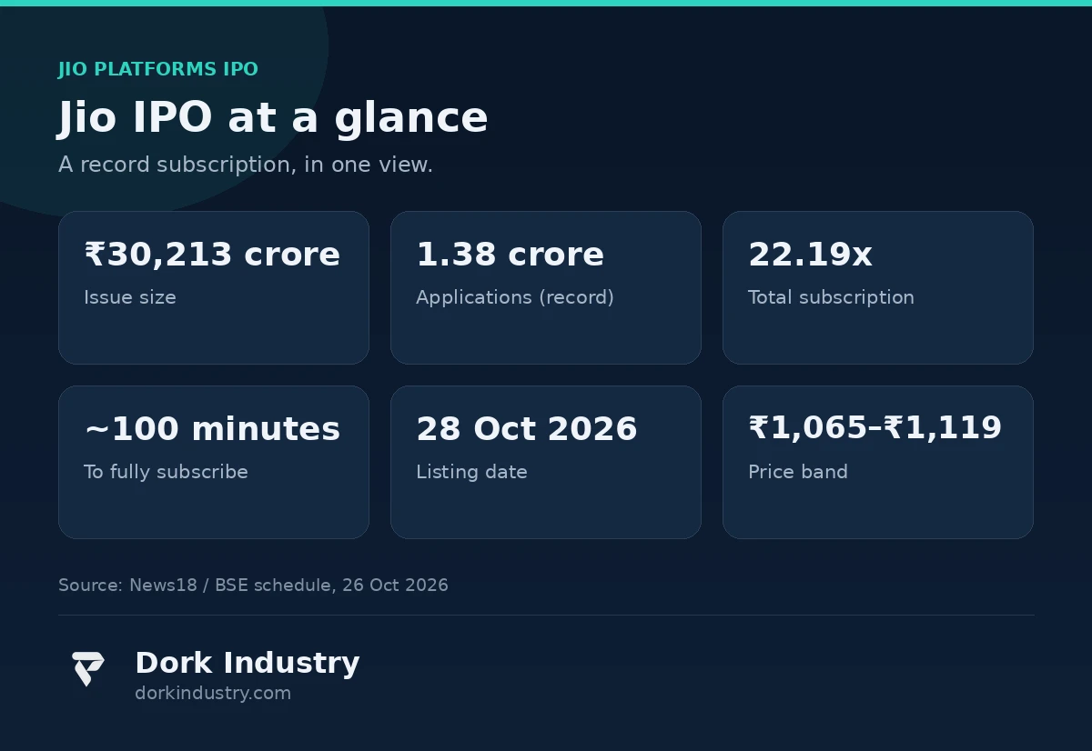Click the News18 / BSE source line
The width and height of the screenshot is (1092, 751).
(x=253, y=586)
